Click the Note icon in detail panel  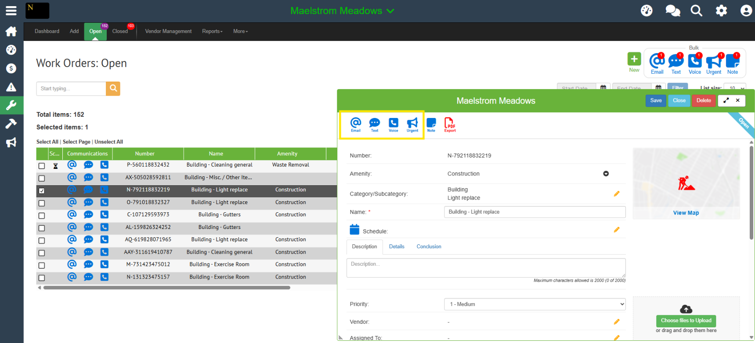click(431, 124)
